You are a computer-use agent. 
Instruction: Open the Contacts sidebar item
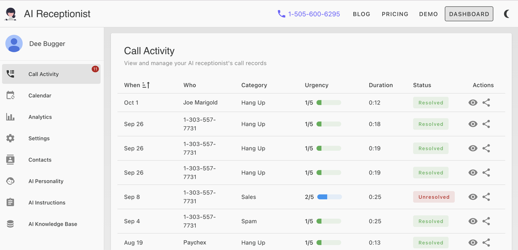pos(40,160)
